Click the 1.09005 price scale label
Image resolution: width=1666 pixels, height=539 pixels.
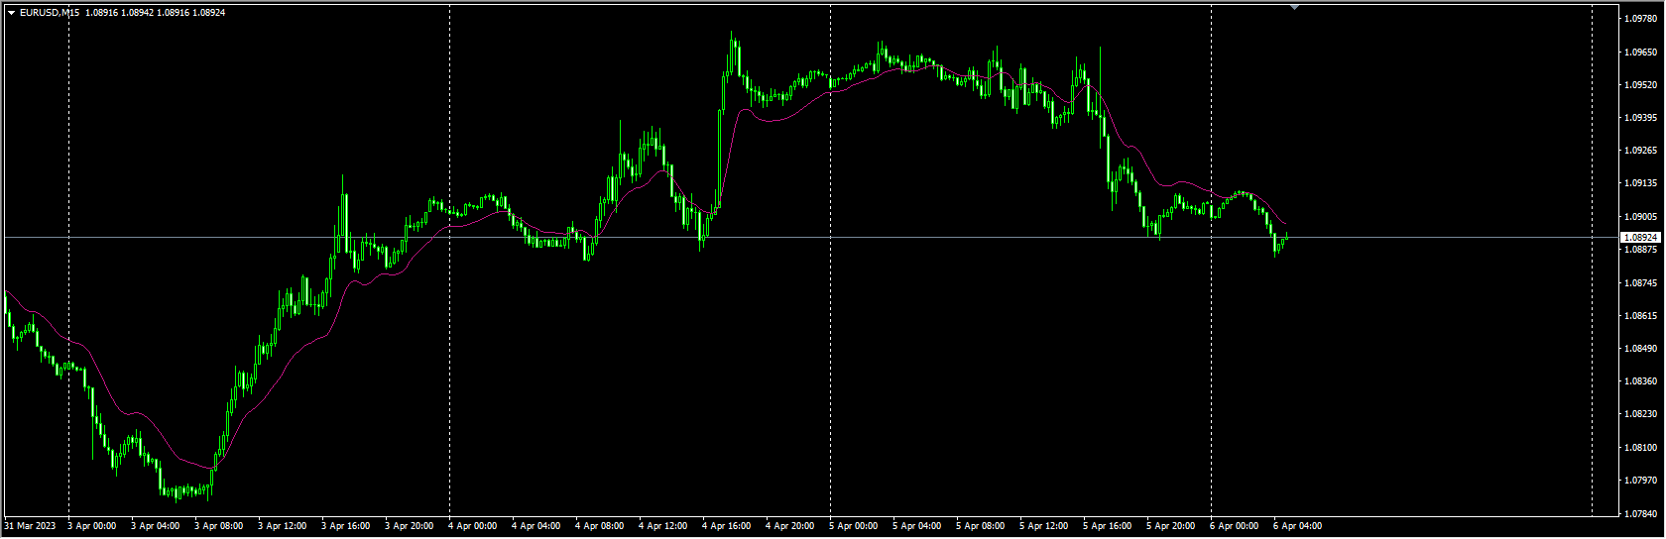(x=1642, y=217)
